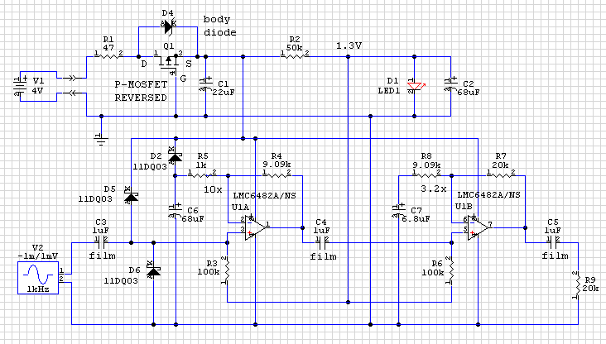
Task: Select the C4 1uF film capacitor
Action: [321, 242]
